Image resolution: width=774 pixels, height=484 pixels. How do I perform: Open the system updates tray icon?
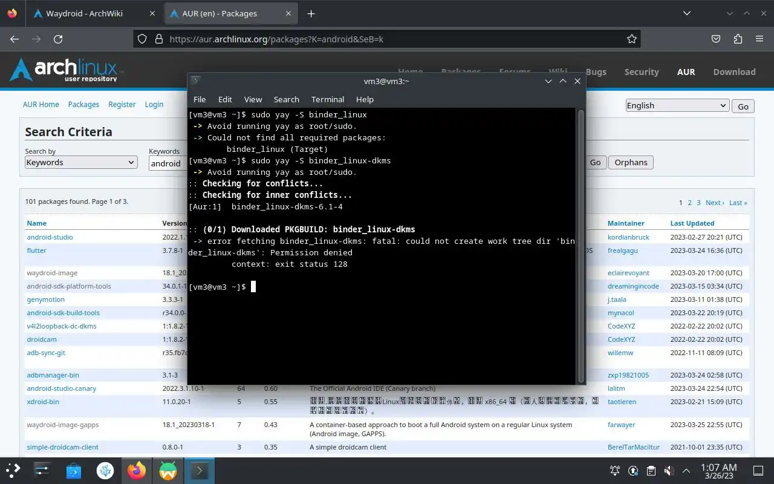633,470
